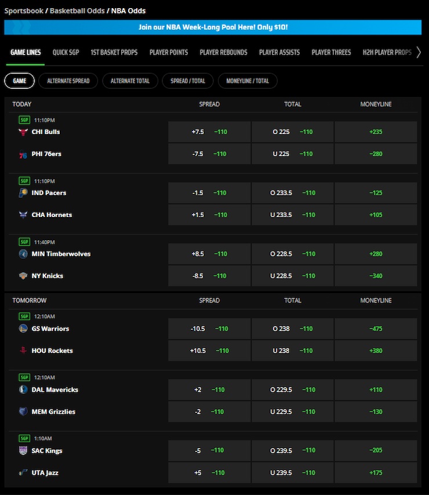
Task: Click the Indiana Pacers team logo
Action: coord(23,193)
